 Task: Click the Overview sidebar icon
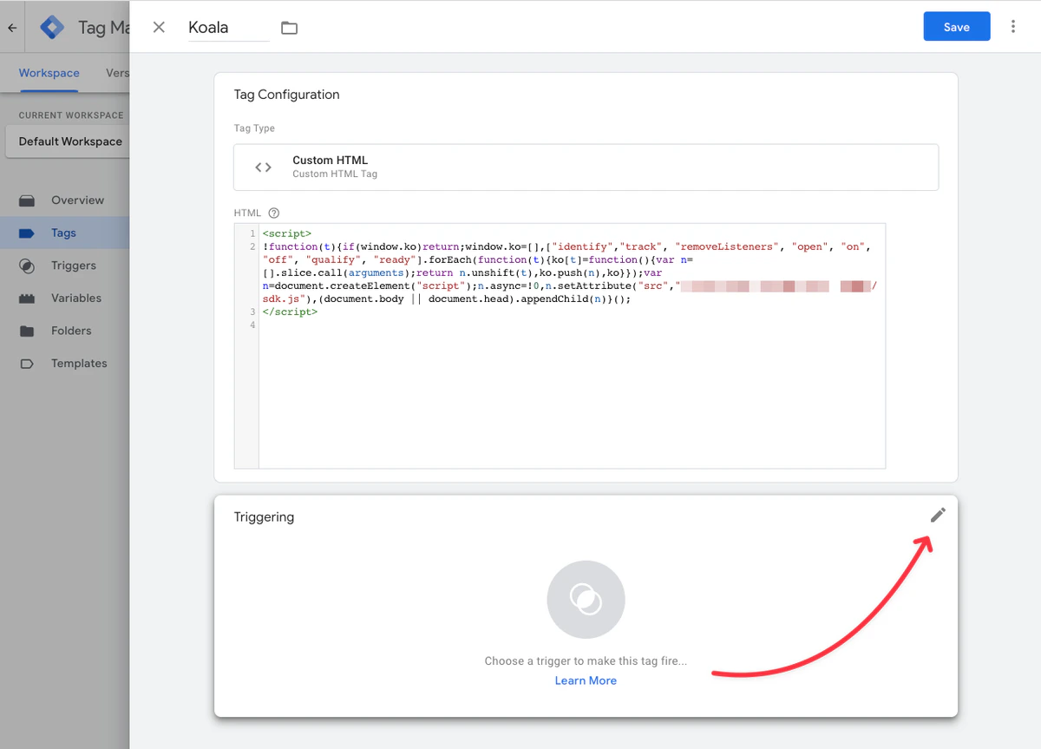click(x=27, y=200)
